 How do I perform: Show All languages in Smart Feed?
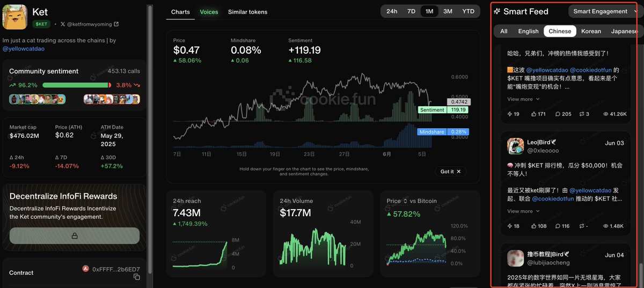tap(504, 31)
